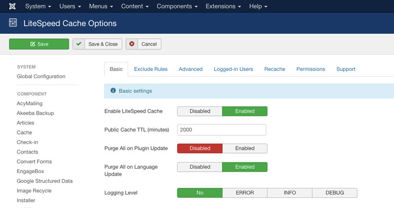Set Logging Level to No

coord(200,193)
